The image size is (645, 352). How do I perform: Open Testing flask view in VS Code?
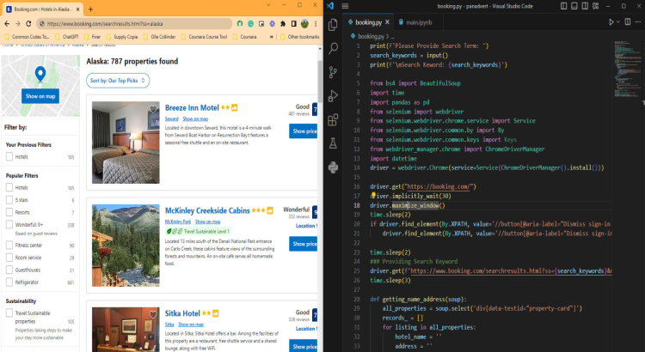click(333, 143)
